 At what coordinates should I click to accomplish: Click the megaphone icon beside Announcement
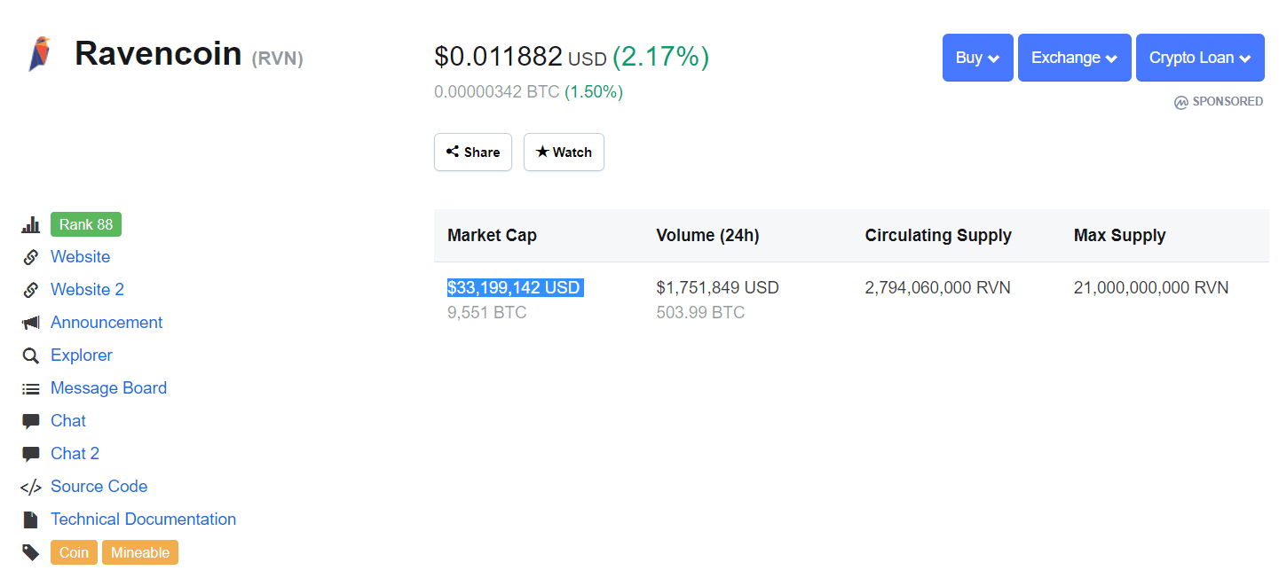click(x=31, y=323)
